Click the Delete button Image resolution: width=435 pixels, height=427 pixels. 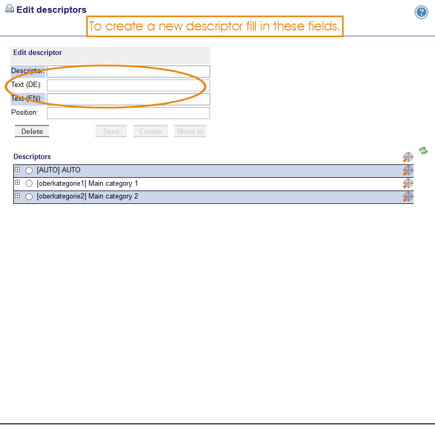point(32,131)
